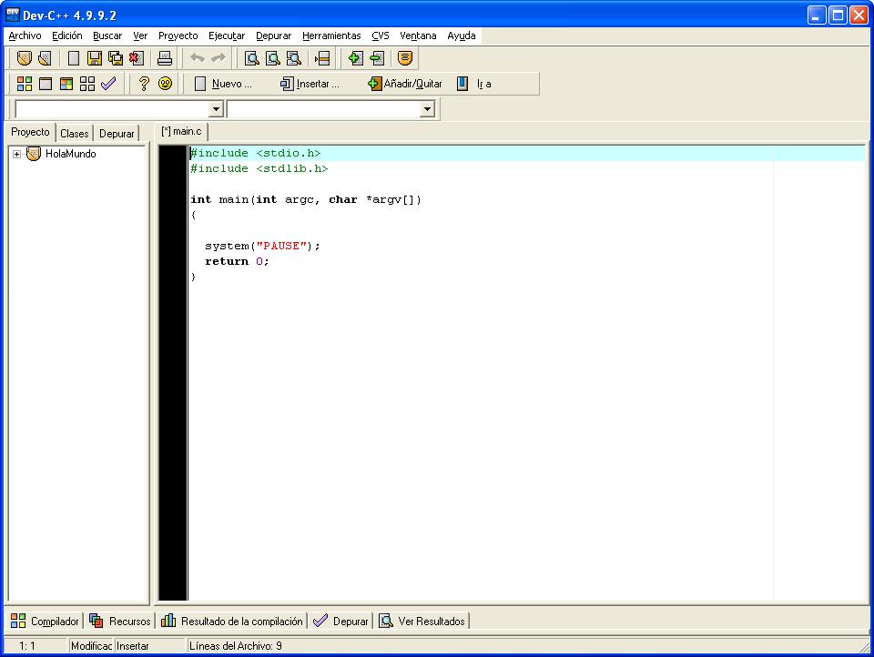Open the first class browser dropdown arrow

pos(217,108)
